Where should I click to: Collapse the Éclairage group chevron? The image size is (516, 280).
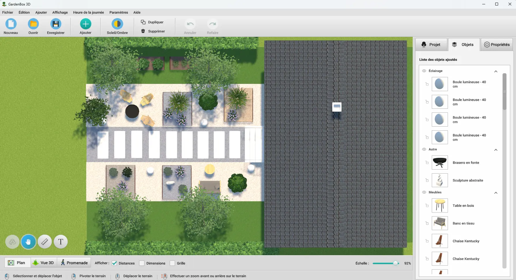(x=496, y=71)
